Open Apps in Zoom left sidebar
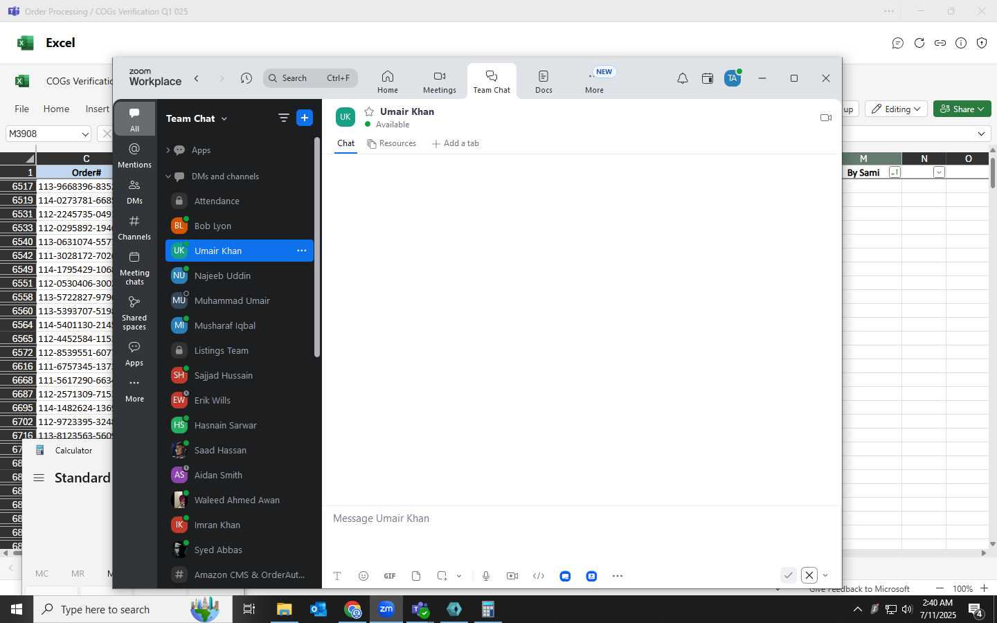Screen dimensions: 997x623 tap(134, 353)
